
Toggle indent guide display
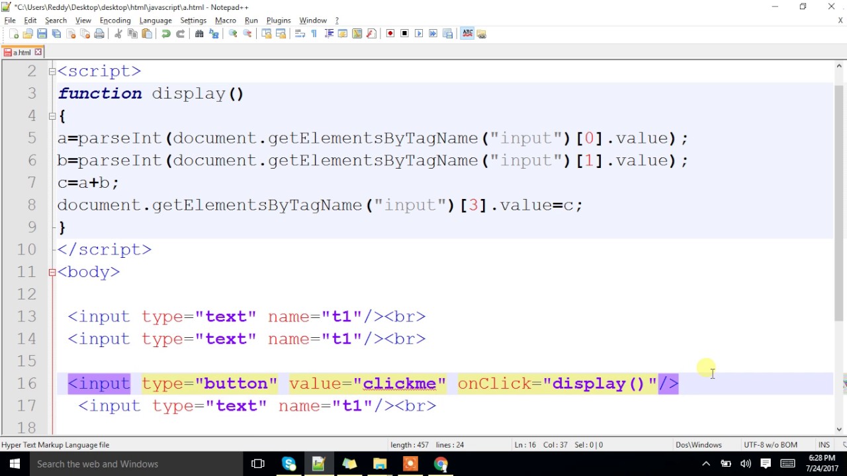pyautogui.click(x=328, y=34)
